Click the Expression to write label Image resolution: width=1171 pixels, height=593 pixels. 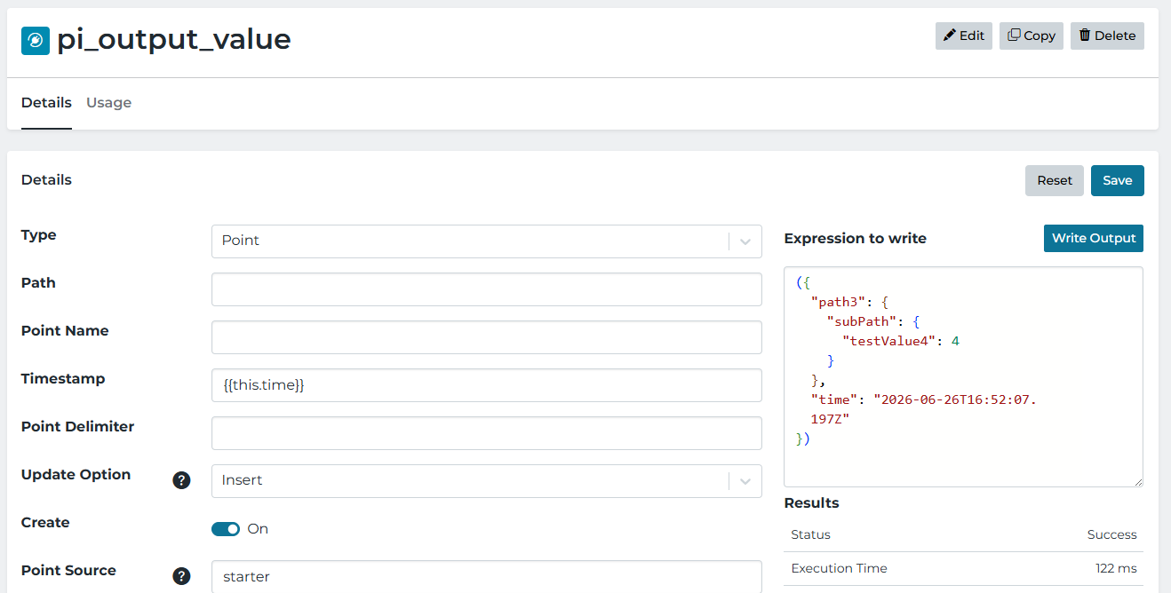click(x=856, y=239)
